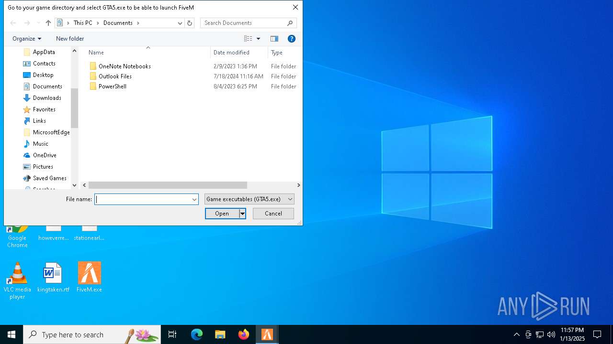Change the view layout icon

tap(248, 39)
